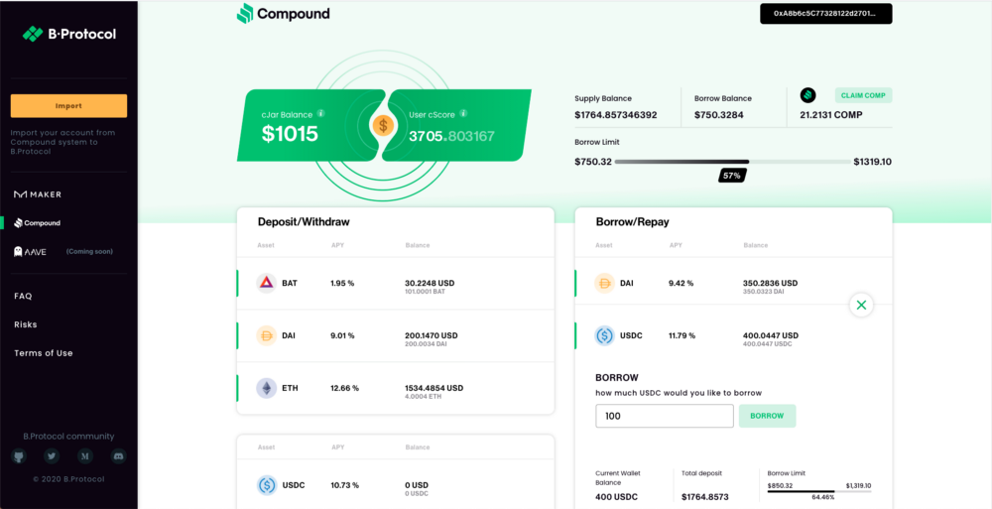
Task: Open the Twitter community icon
Action: (x=52, y=455)
